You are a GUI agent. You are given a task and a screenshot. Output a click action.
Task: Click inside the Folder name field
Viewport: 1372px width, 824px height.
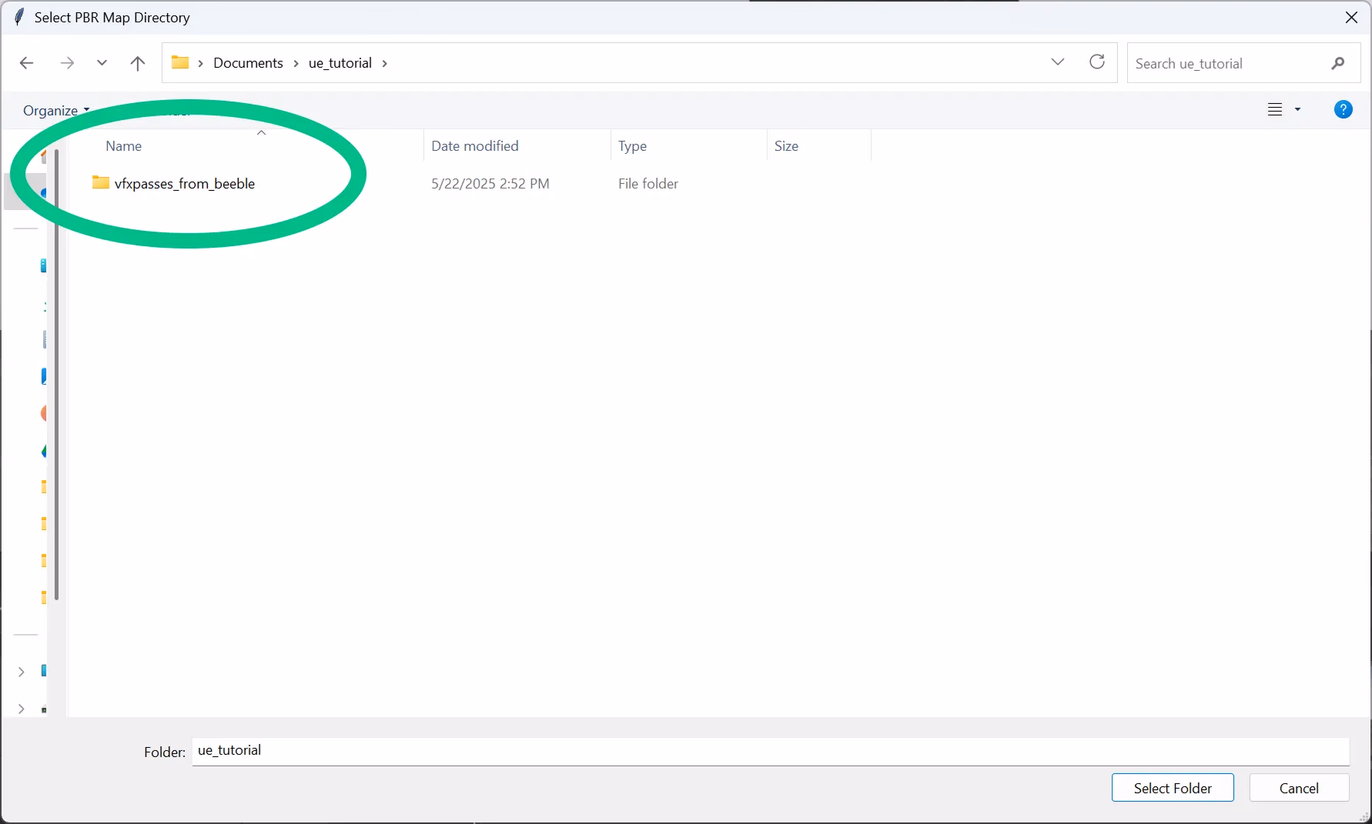(x=770, y=751)
